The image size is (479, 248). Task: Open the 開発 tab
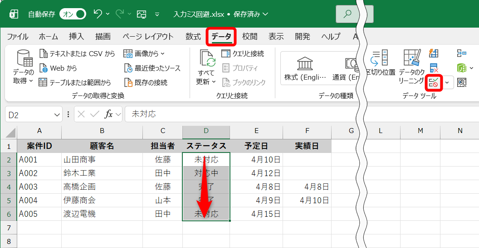pyautogui.click(x=303, y=37)
